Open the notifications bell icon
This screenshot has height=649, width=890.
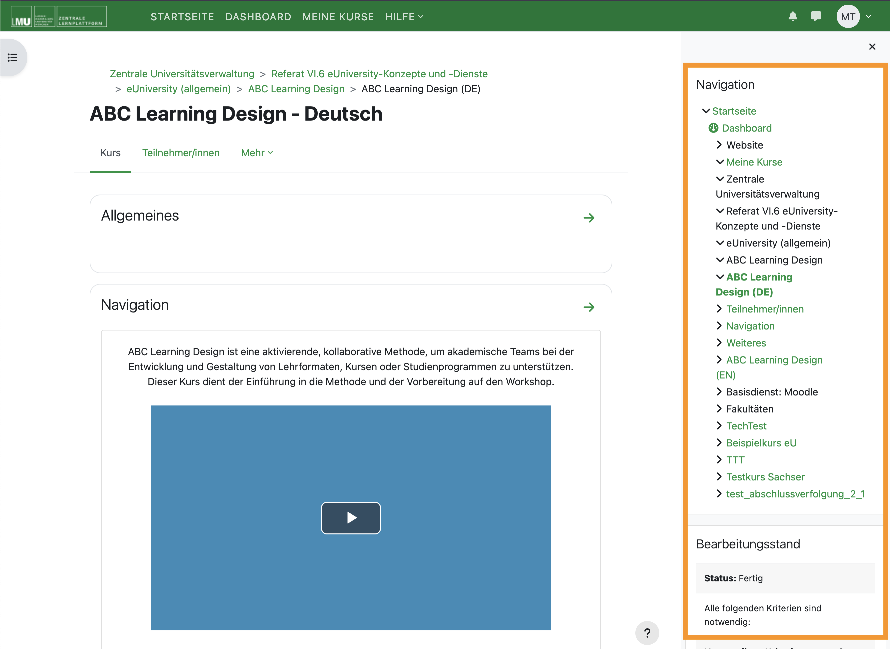click(793, 17)
